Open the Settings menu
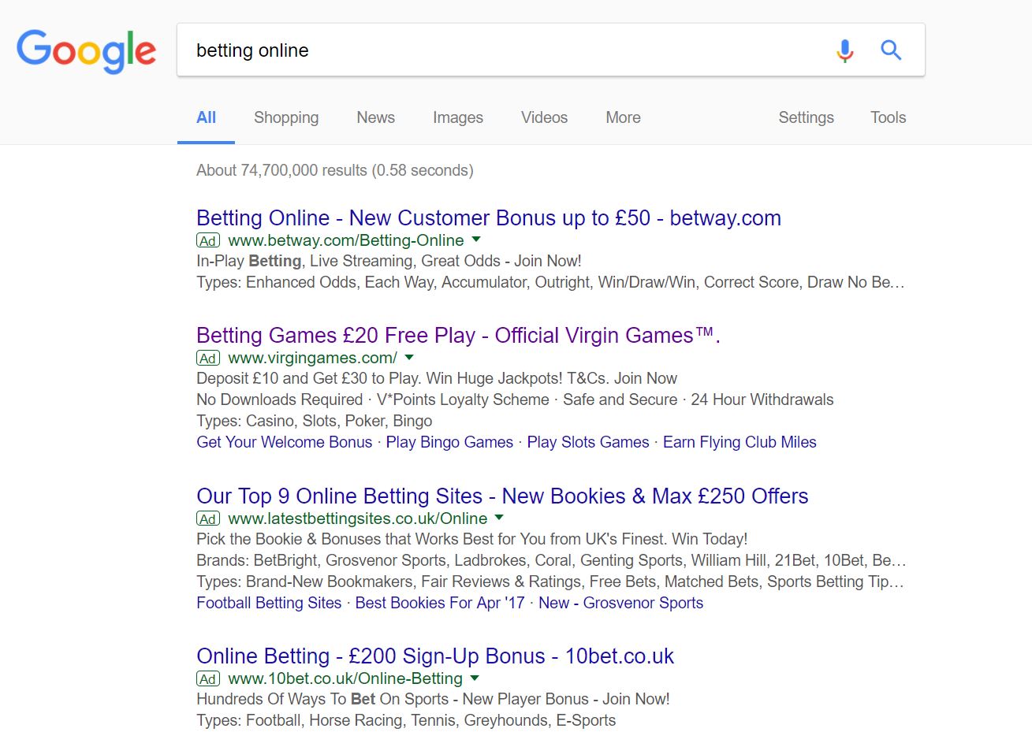The image size is (1032, 747). pyautogui.click(x=806, y=117)
